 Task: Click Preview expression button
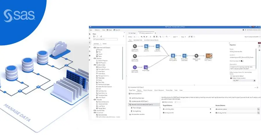(x=135, y=94)
